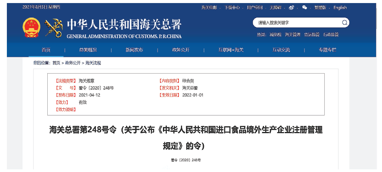The width and height of the screenshot is (382, 172).
Task: Open the 互动交流 navigation tab
Action: (x=281, y=50)
